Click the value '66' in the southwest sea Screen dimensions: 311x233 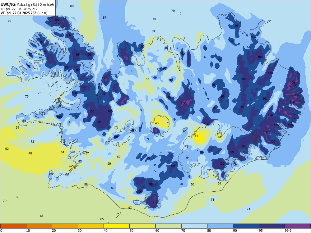click(x=42, y=216)
